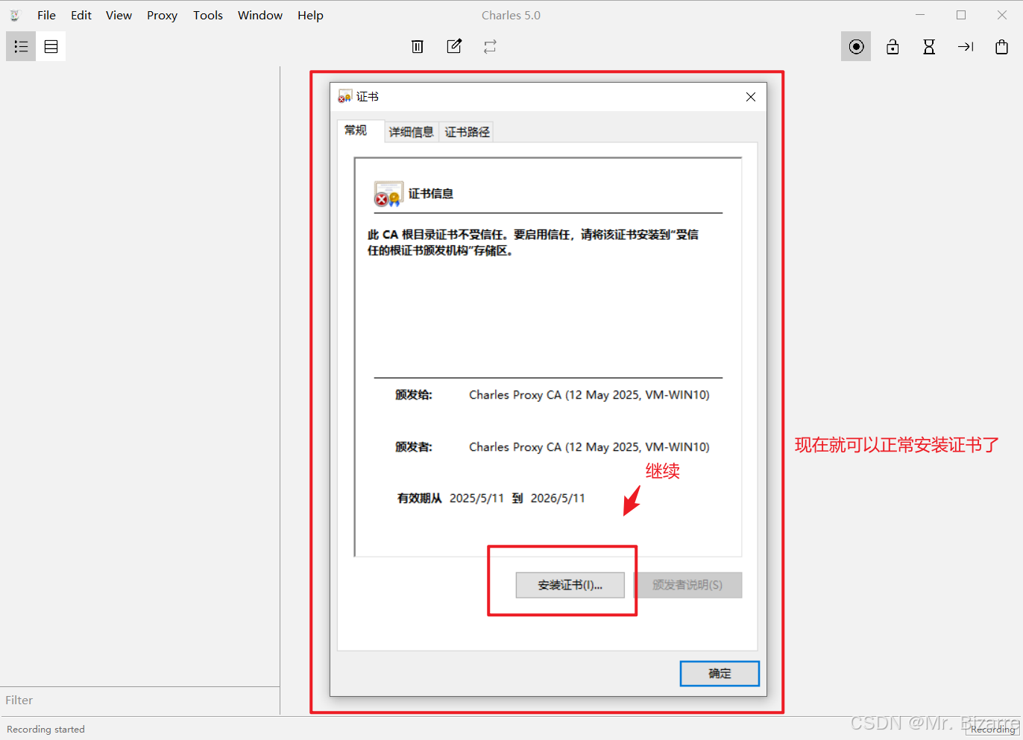Open the File menu
Image resolution: width=1023 pixels, height=740 pixels.
coord(46,15)
